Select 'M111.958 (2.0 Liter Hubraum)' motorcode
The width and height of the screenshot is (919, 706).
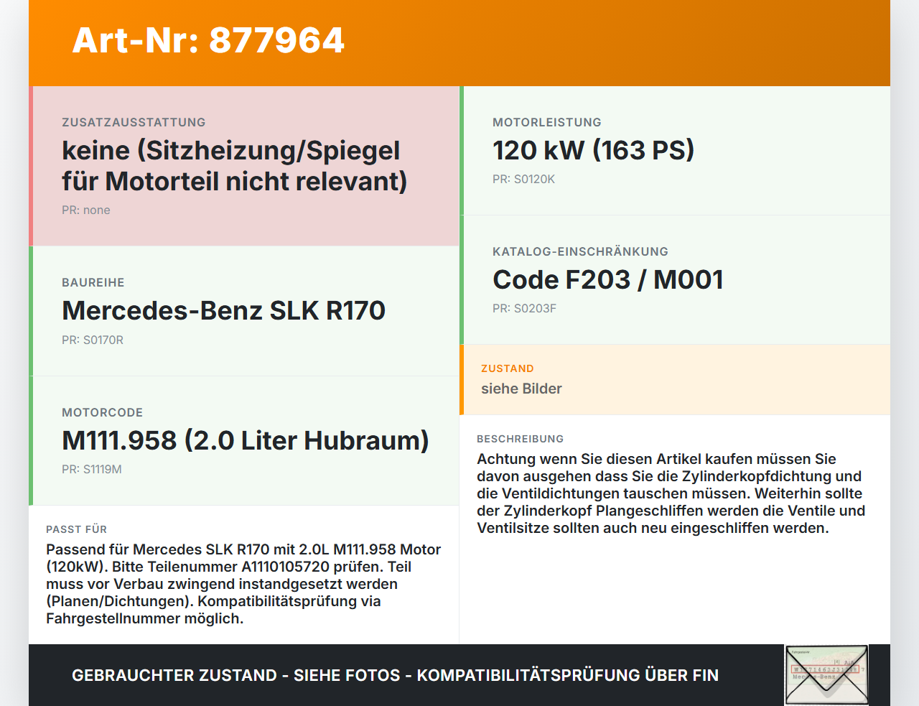(x=246, y=440)
